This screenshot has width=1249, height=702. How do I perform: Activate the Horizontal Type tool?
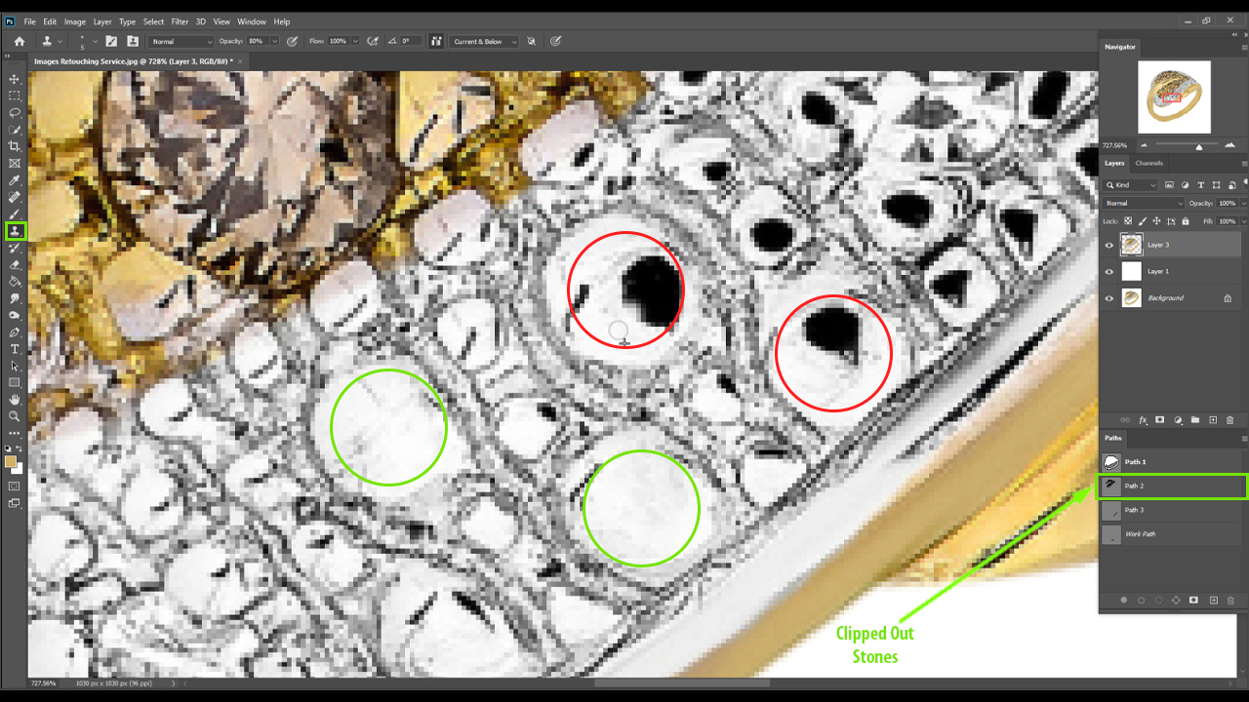click(x=15, y=349)
